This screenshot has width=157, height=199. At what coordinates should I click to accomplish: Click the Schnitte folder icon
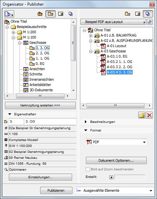pyautogui.click(x=26, y=74)
